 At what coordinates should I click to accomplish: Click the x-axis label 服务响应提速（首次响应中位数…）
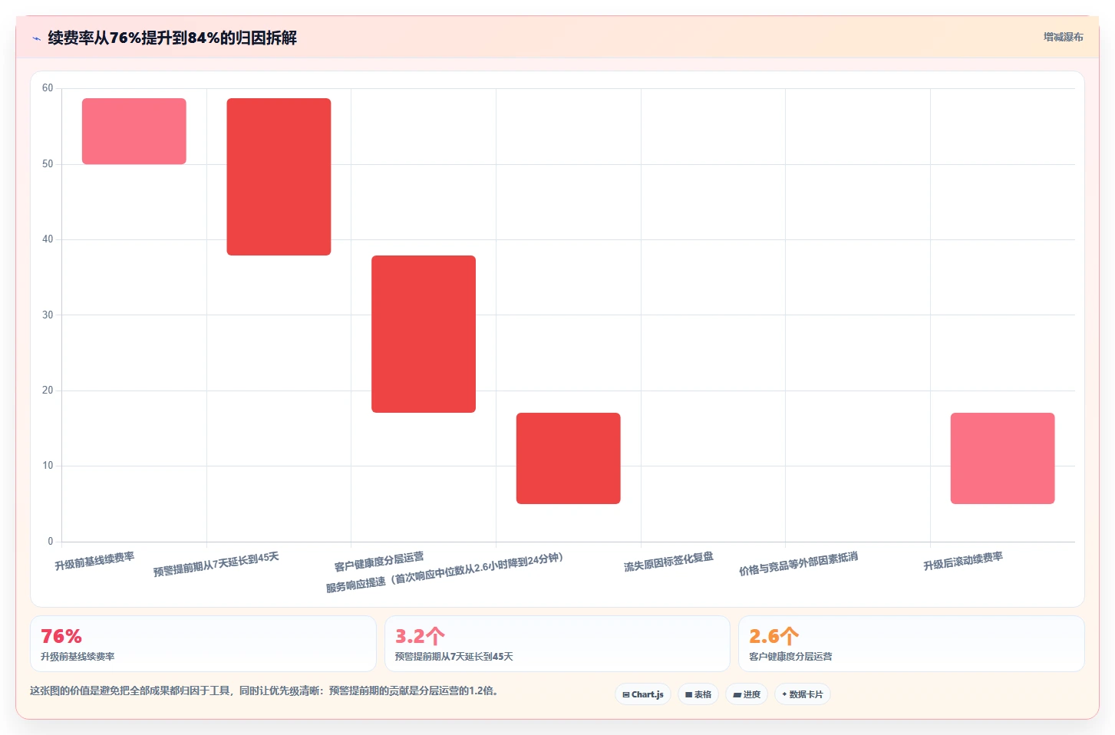point(445,573)
